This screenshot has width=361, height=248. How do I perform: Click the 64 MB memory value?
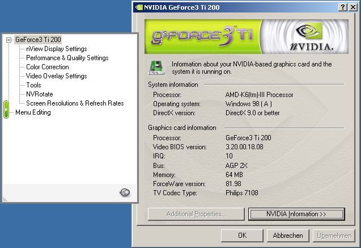pyautogui.click(x=234, y=175)
